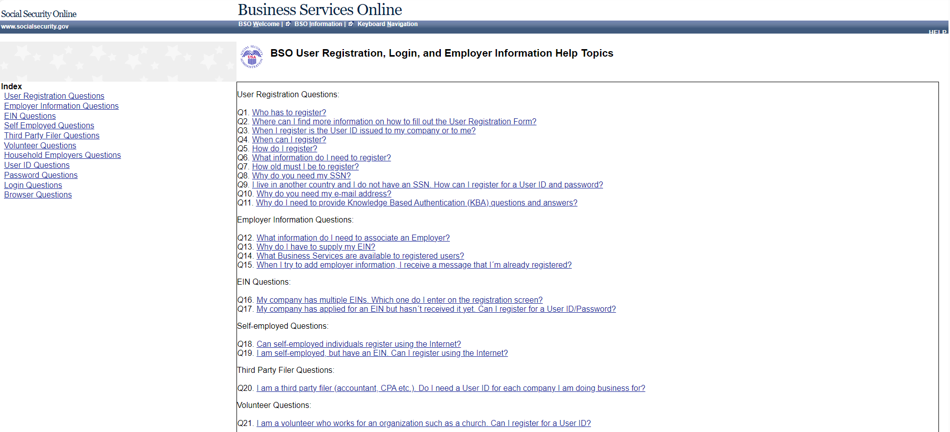Screen dimensions: 950x432
Task: Click the icon before Keyboard Navigation
Action: 351,24
